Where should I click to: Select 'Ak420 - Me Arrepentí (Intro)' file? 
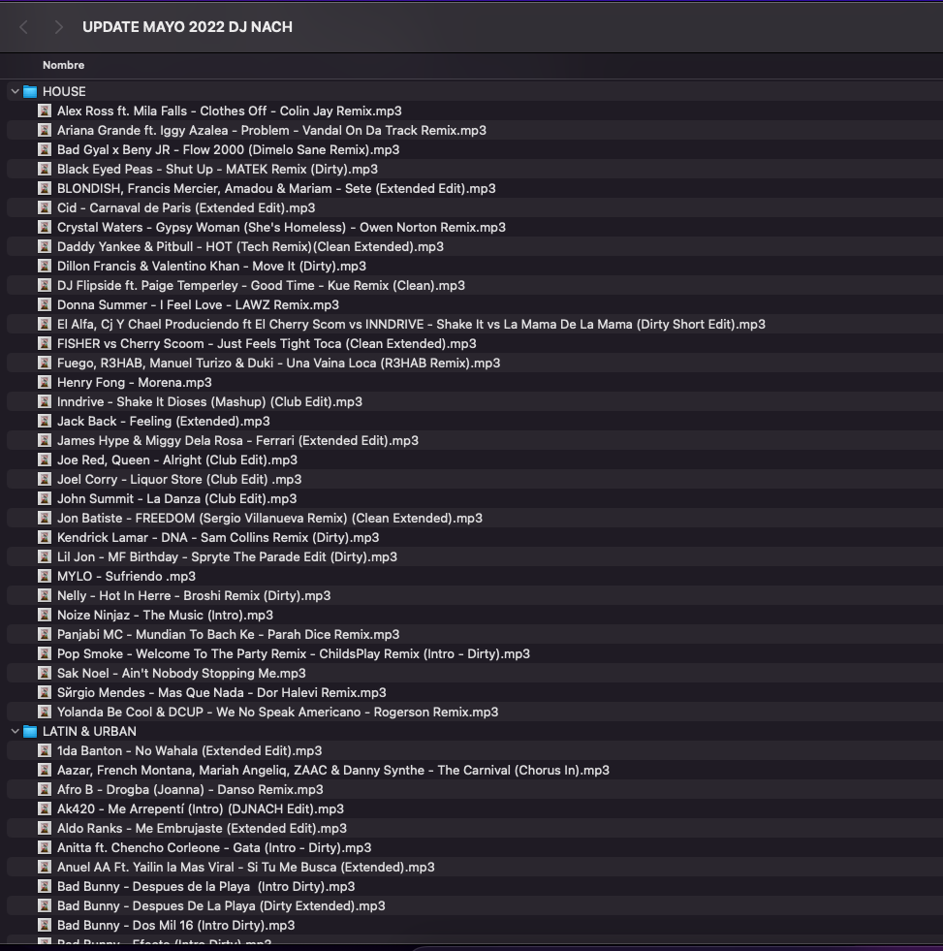[200, 809]
